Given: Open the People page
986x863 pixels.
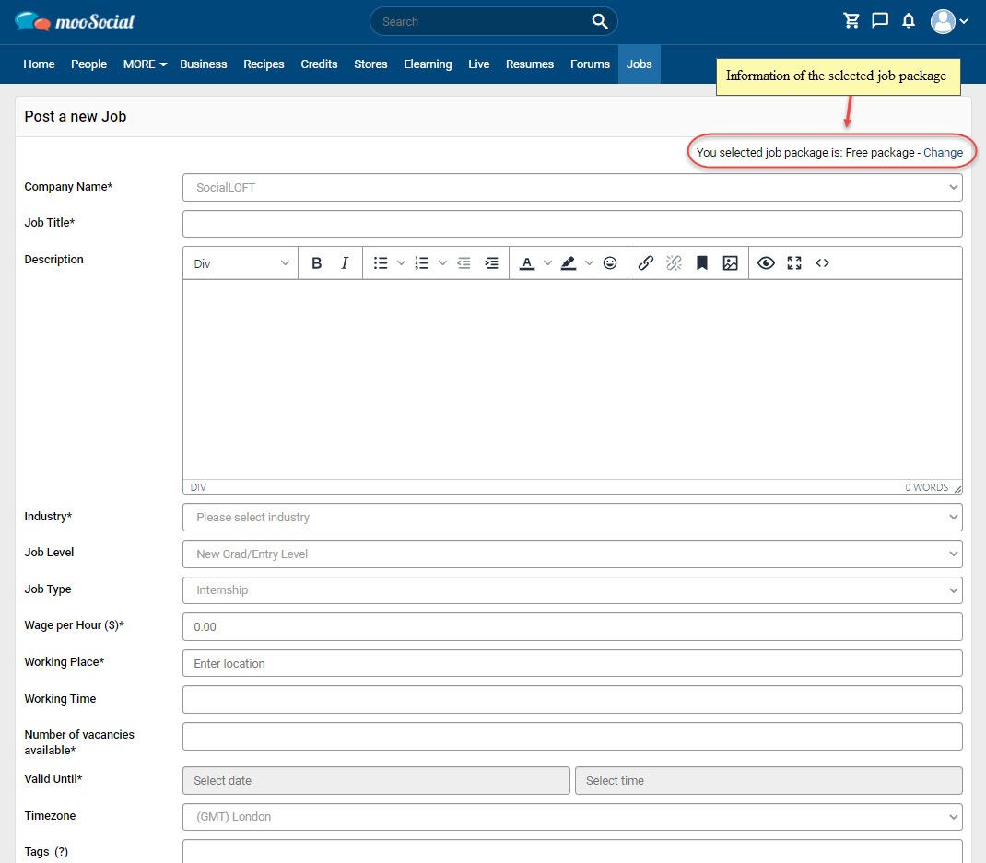Looking at the screenshot, I should pos(88,64).
